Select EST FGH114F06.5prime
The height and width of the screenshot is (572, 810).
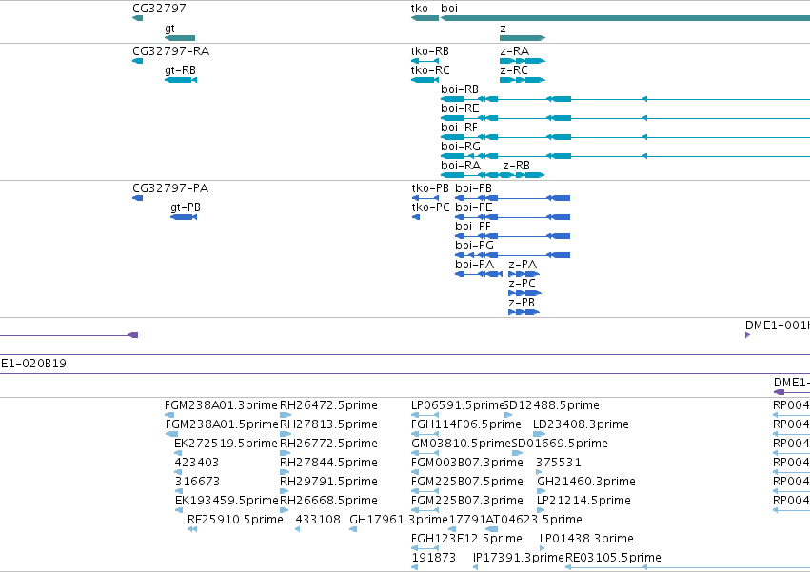[x=466, y=424]
